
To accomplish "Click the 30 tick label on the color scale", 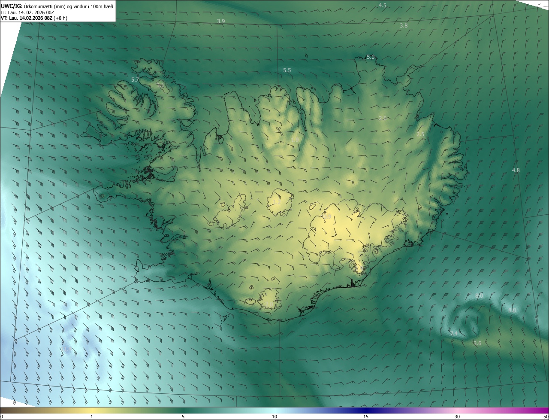I will click(457, 417).
